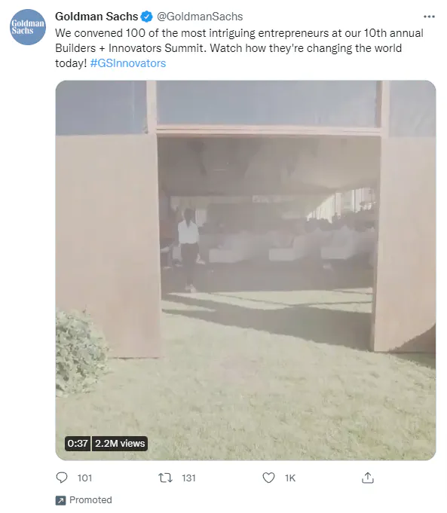
Task: Click the 2.2M views badge
Action: [120, 443]
